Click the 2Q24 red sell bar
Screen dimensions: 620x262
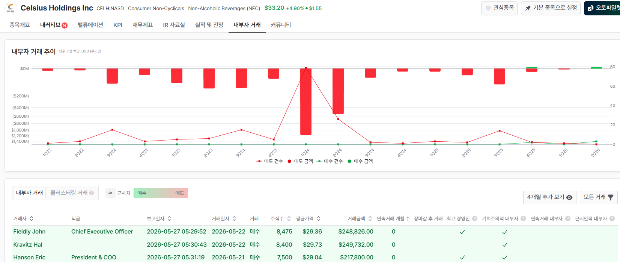[338, 91]
